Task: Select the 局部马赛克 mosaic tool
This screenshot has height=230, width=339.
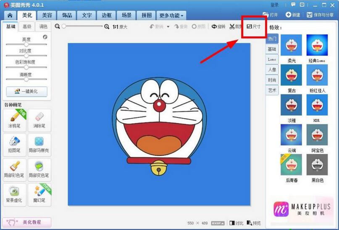Action: (39, 145)
